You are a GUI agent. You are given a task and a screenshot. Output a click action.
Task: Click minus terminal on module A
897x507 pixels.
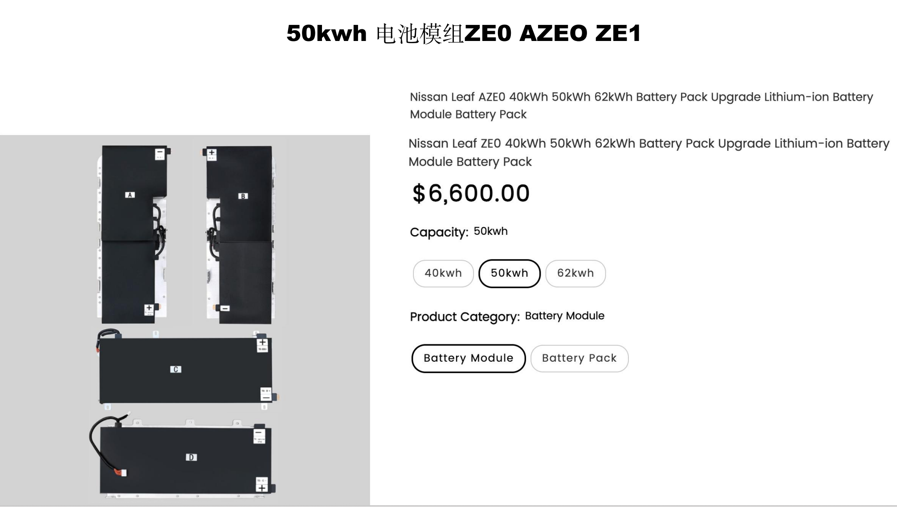click(160, 154)
